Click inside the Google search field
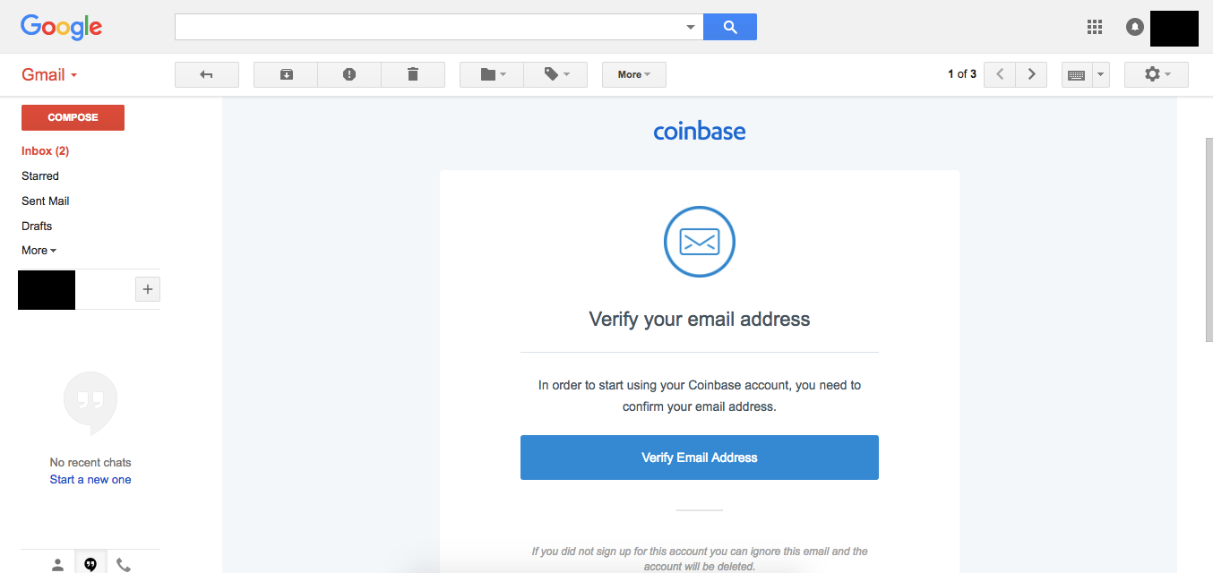 click(428, 27)
